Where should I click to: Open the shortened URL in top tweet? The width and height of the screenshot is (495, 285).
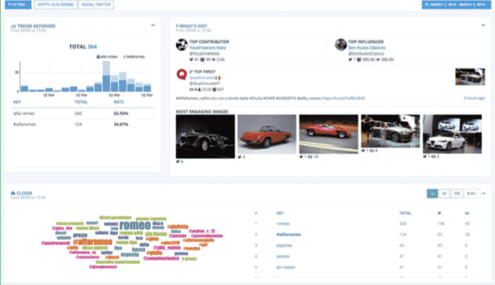[344, 99]
